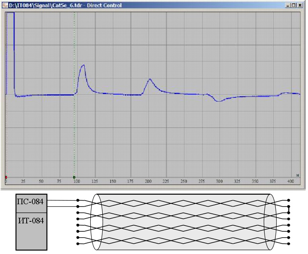The image size is (308, 254).
Task: Click the second smaller reflection peak
Action: point(150,80)
